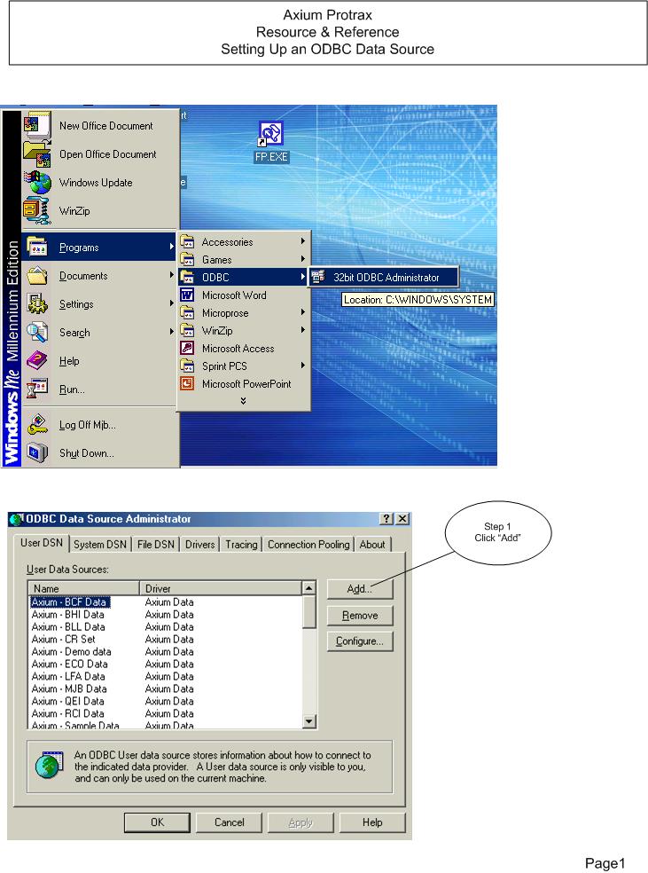The image size is (648, 873).
Task: Click the Log Off key icon
Action: [x=37, y=425]
